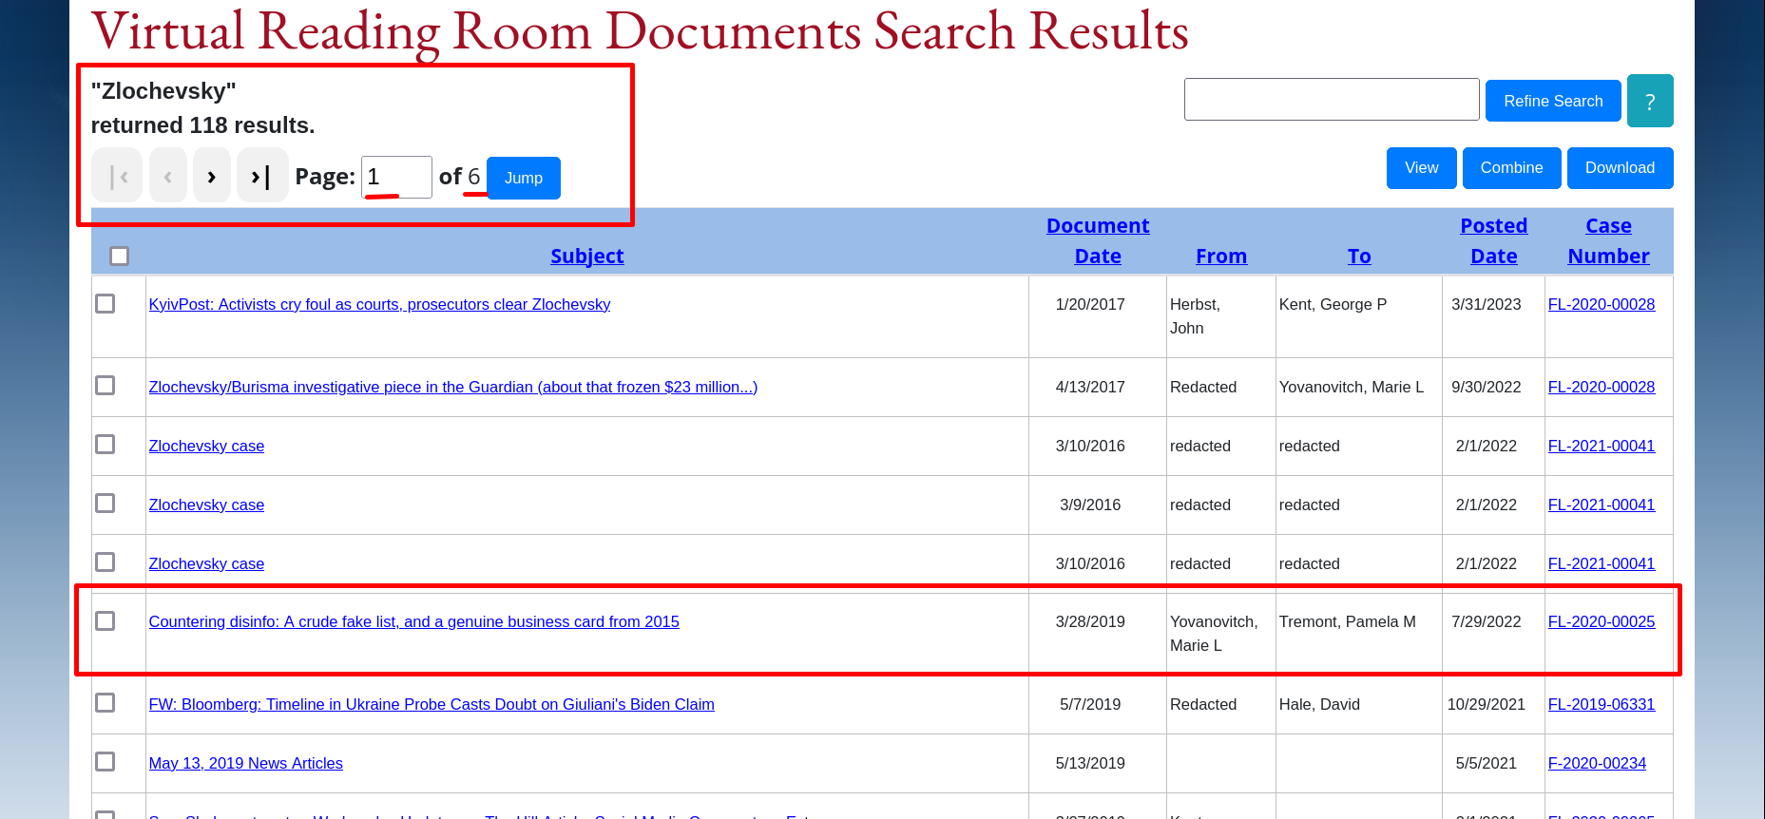The width and height of the screenshot is (1765, 819).
Task: Open Countering disinfo crude fake list document
Action: click(414, 621)
